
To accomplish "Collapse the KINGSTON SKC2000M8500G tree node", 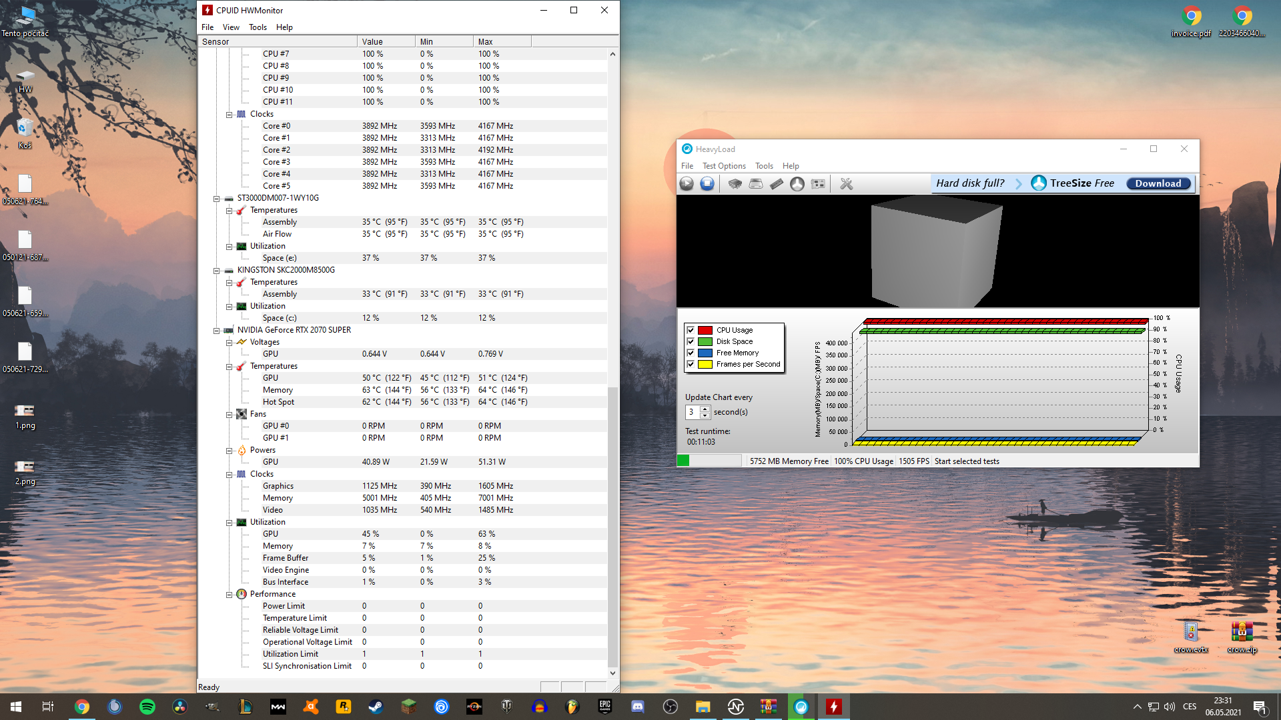I will (216, 271).
